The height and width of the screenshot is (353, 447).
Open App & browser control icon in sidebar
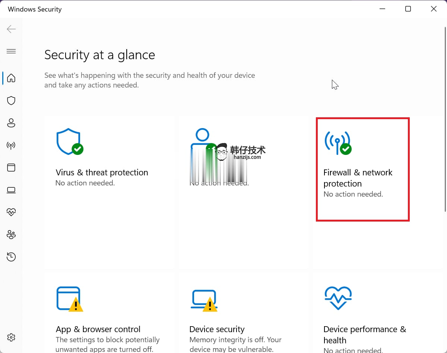pyautogui.click(x=11, y=168)
